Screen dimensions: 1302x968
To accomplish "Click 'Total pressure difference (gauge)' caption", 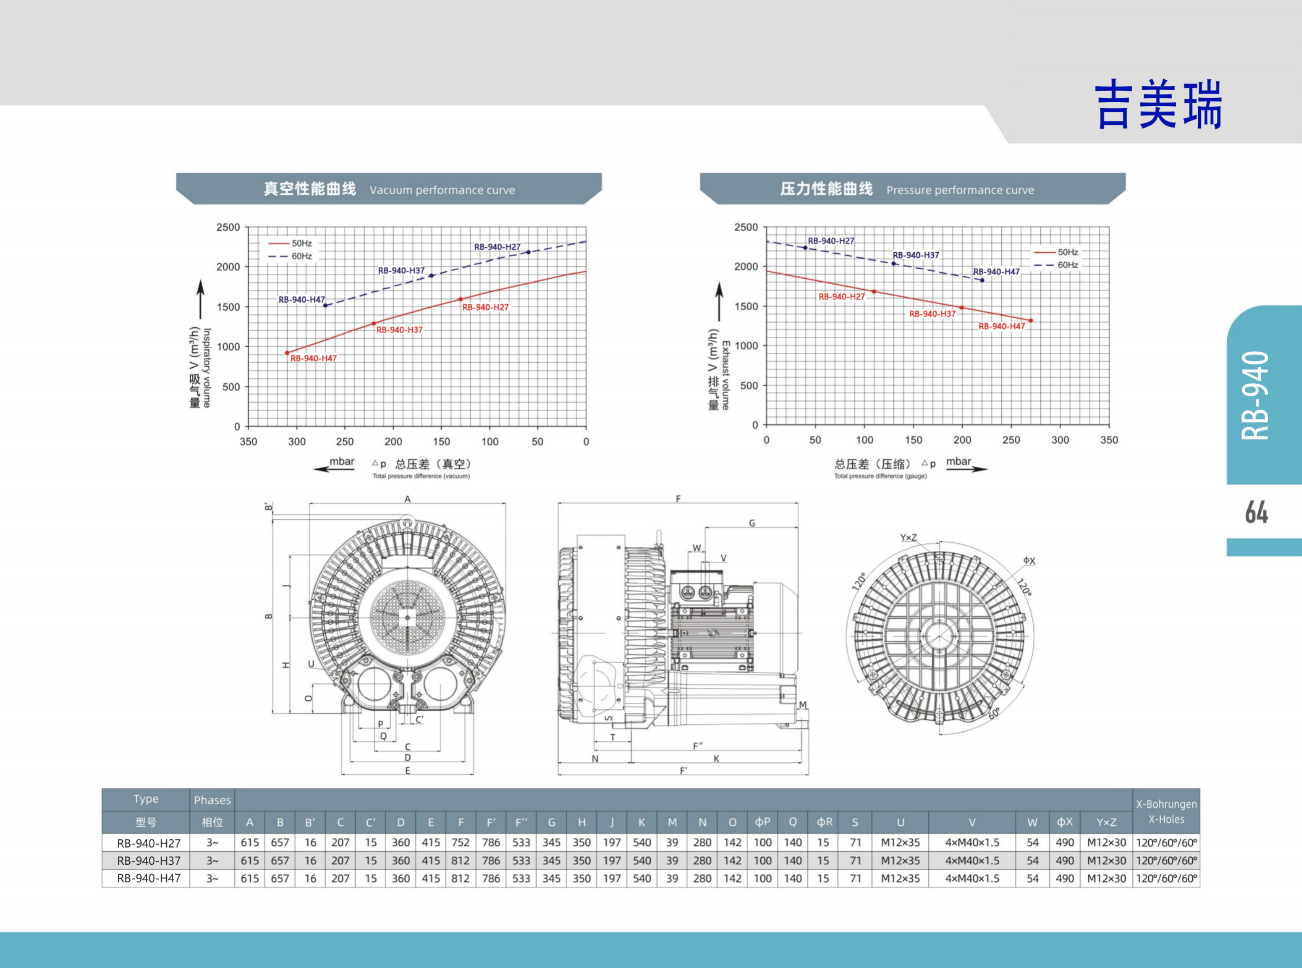I will [x=880, y=476].
